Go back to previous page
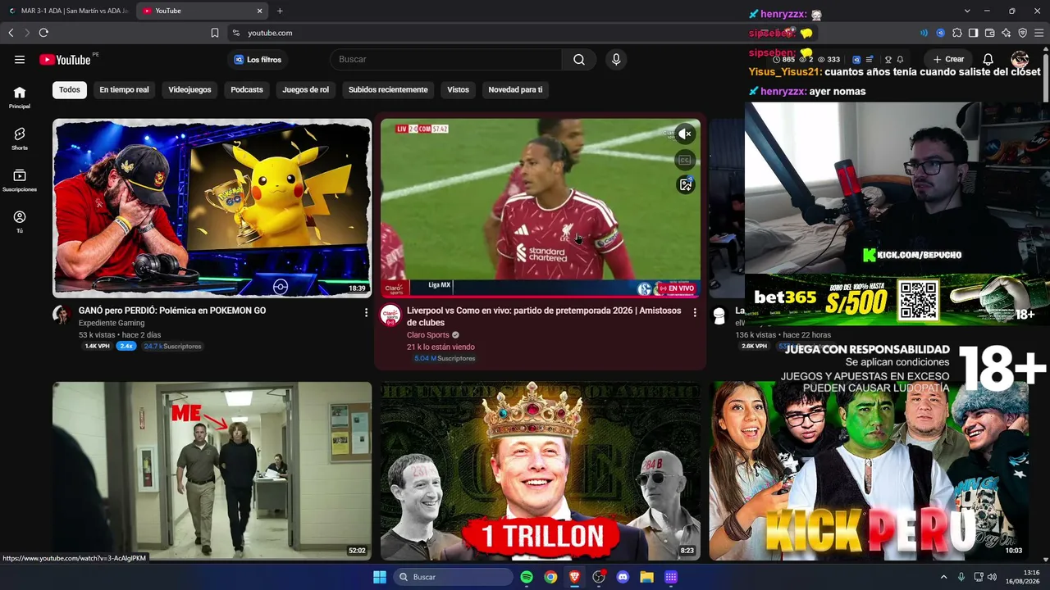The width and height of the screenshot is (1050, 590). pyautogui.click(x=11, y=33)
